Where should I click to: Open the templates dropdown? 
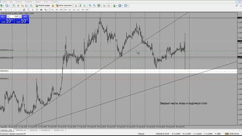click(x=126, y=6)
